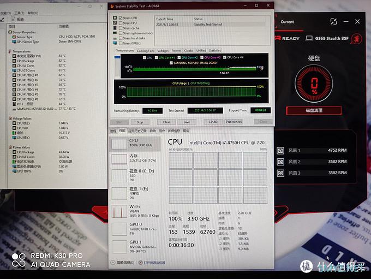Viewport: 371px width, 279px height.
Task: Select 磁盘 1 (E:) in Task Manager sidebar
Action: (x=135, y=193)
